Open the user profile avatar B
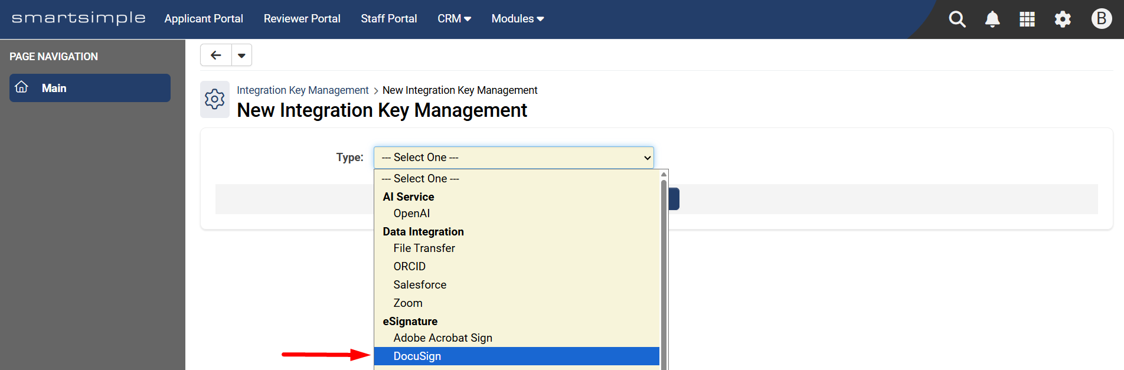Screen dimensions: 1124x370 point(1102,19)
